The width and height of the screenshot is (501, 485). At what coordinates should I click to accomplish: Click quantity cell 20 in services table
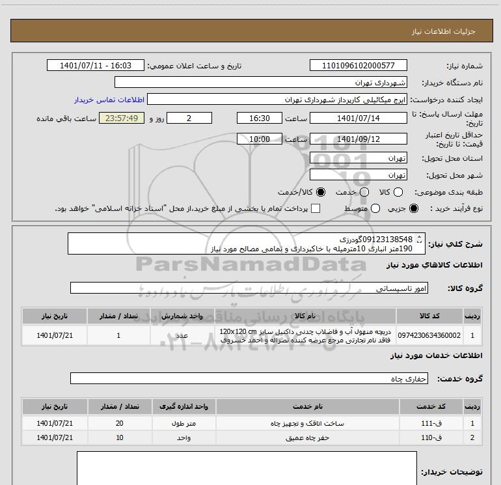(120, 423)
